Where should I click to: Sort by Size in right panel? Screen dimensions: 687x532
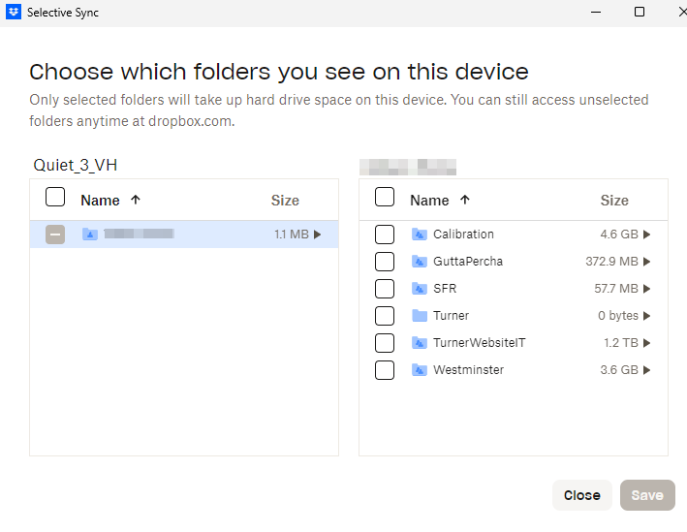(614, 201)
